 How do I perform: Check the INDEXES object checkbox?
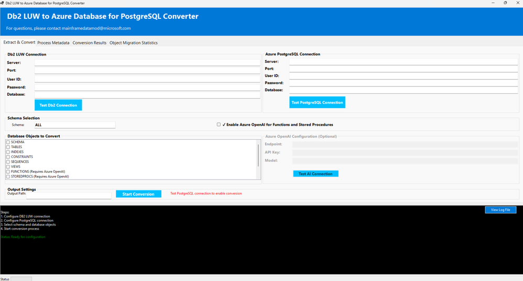click(8, 152)
